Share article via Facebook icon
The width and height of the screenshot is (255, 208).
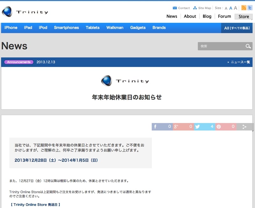pyautogui.click(x=156, y=127)
